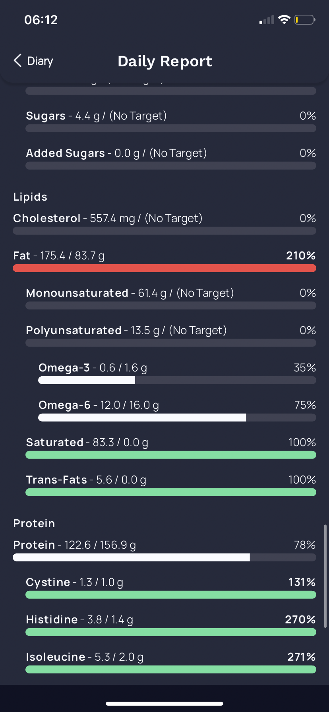
Task: Tap the red Fat progress bar
Action: click(x=164, y=268)
